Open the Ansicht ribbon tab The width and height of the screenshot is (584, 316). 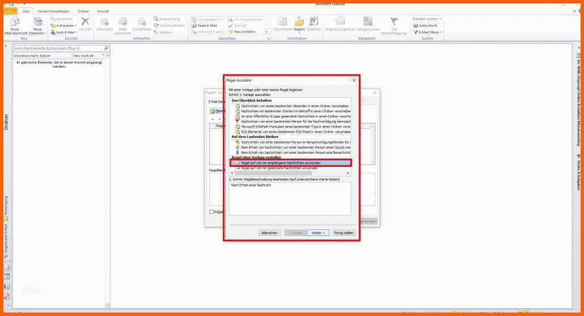point(103,11)
